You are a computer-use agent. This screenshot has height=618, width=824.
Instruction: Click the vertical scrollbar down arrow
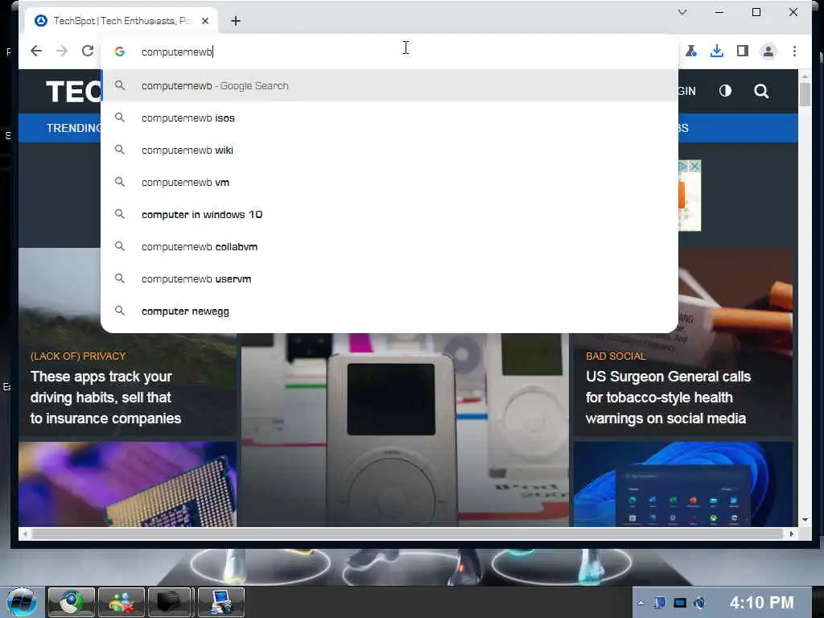point(805,520)
